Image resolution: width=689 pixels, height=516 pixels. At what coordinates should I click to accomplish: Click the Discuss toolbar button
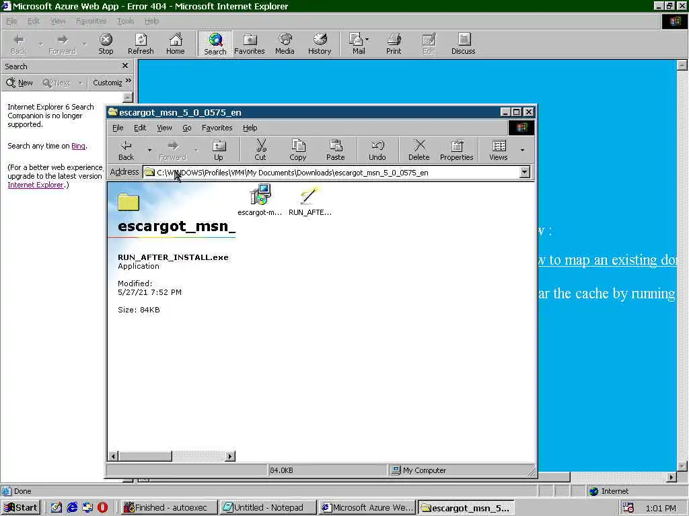(x=463, y=44)
